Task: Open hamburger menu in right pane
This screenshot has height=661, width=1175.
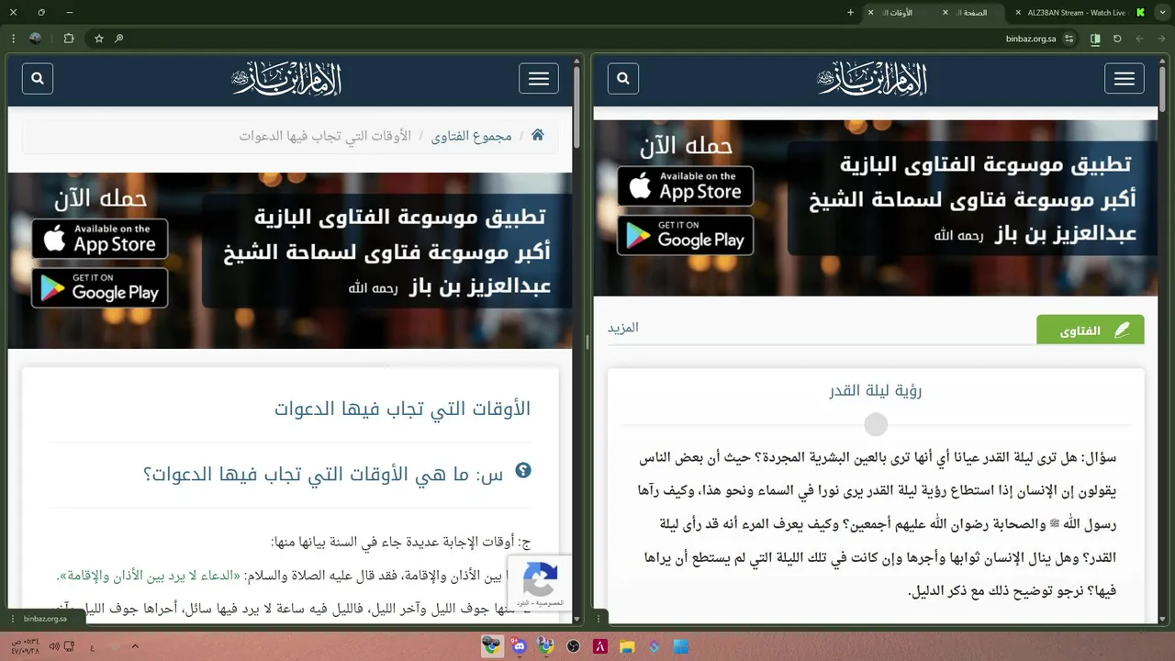Action: click(x=1125, y=79)
